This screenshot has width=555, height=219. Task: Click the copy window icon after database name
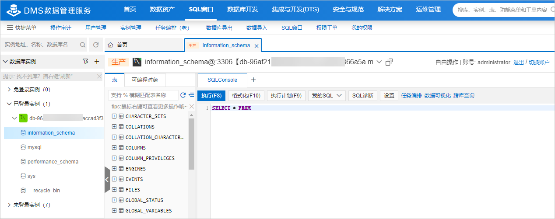[389, 63]
